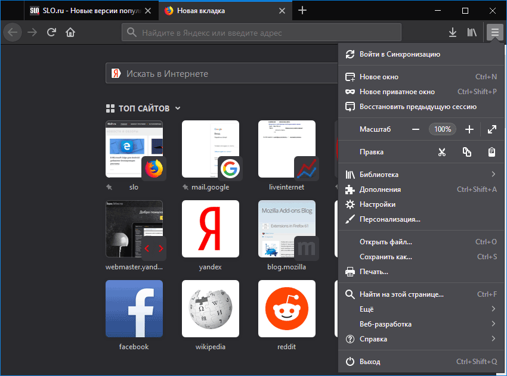Open the liveinternet site tile
Screen dimensions: 507x376
tap(287, 149)
